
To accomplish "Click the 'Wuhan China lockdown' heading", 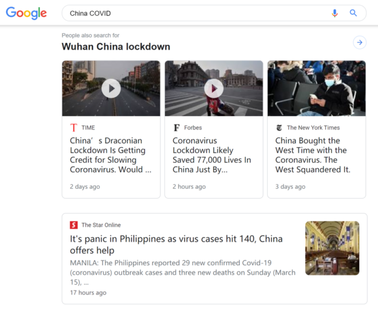I will point(116,47).
